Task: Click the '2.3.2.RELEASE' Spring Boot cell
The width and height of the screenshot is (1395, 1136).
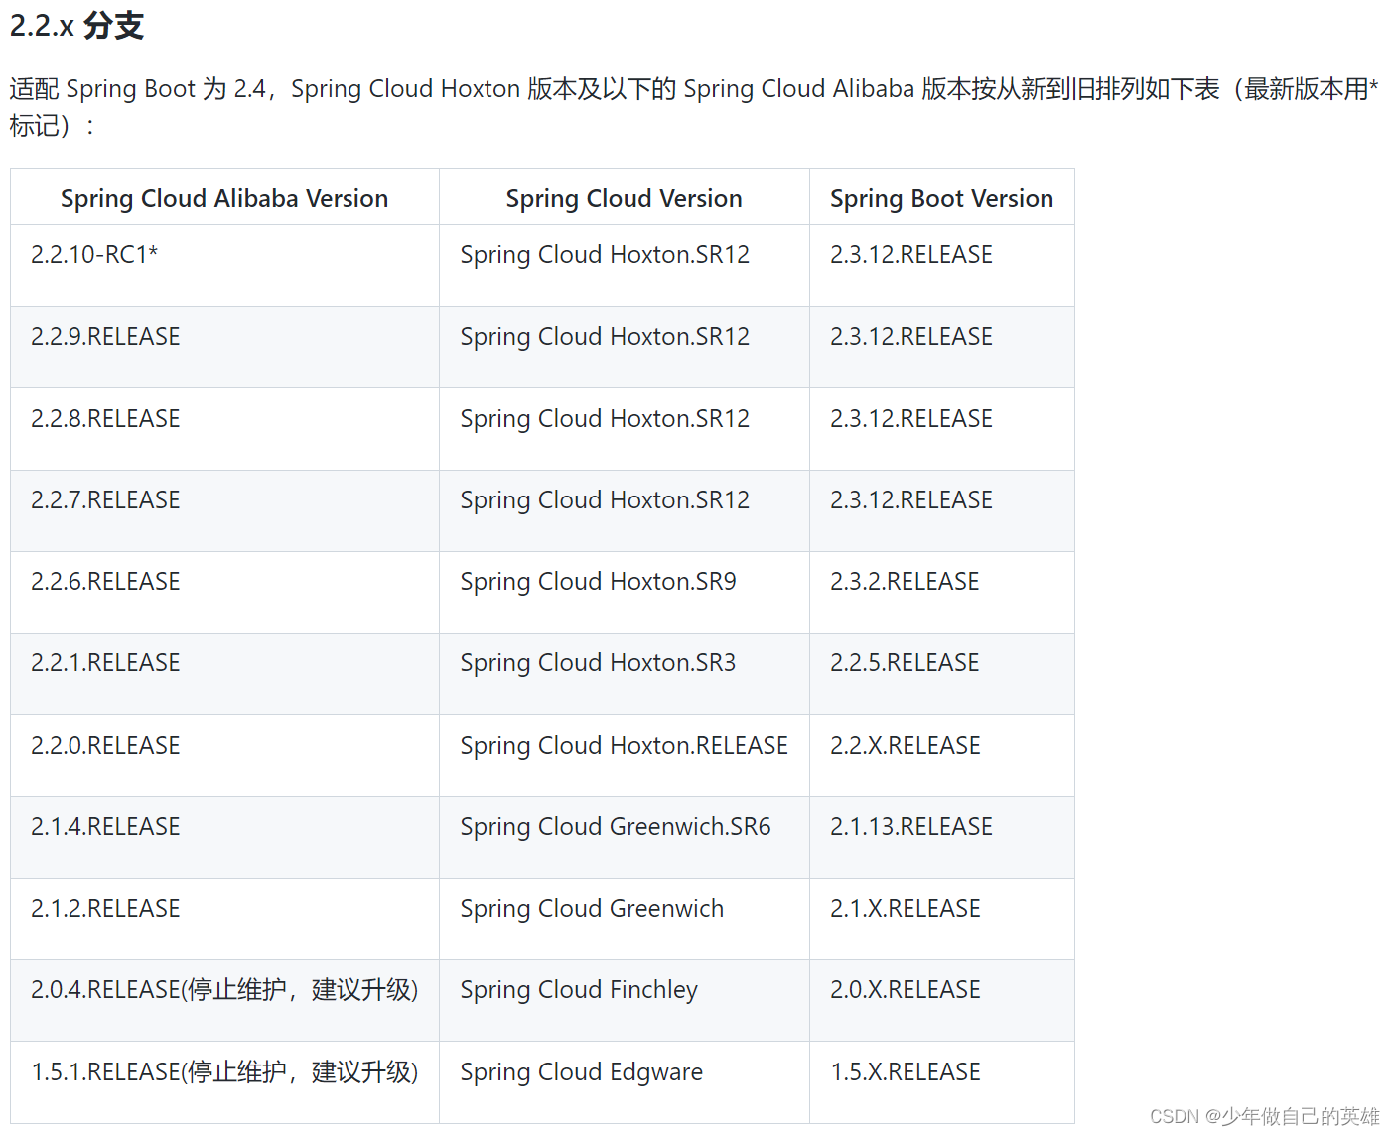Action: tap(942, 593)
